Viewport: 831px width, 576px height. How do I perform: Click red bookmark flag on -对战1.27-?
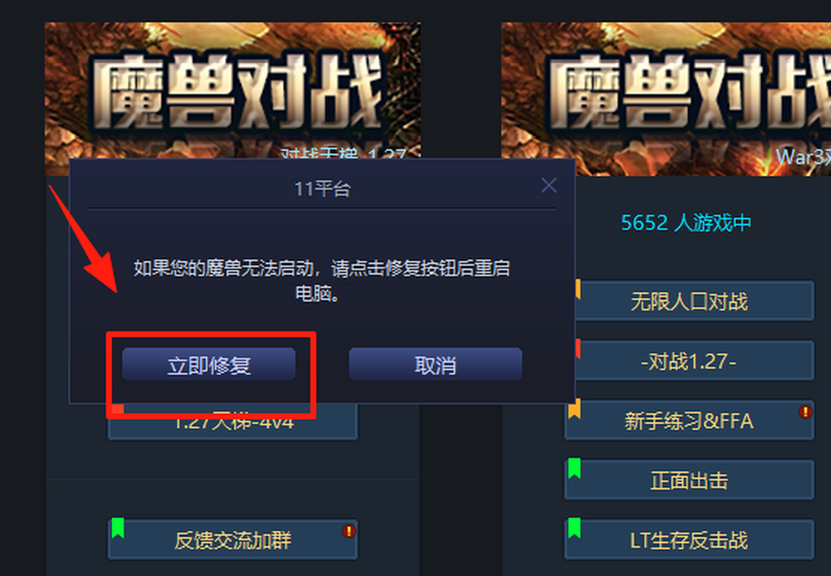(578, 349)
